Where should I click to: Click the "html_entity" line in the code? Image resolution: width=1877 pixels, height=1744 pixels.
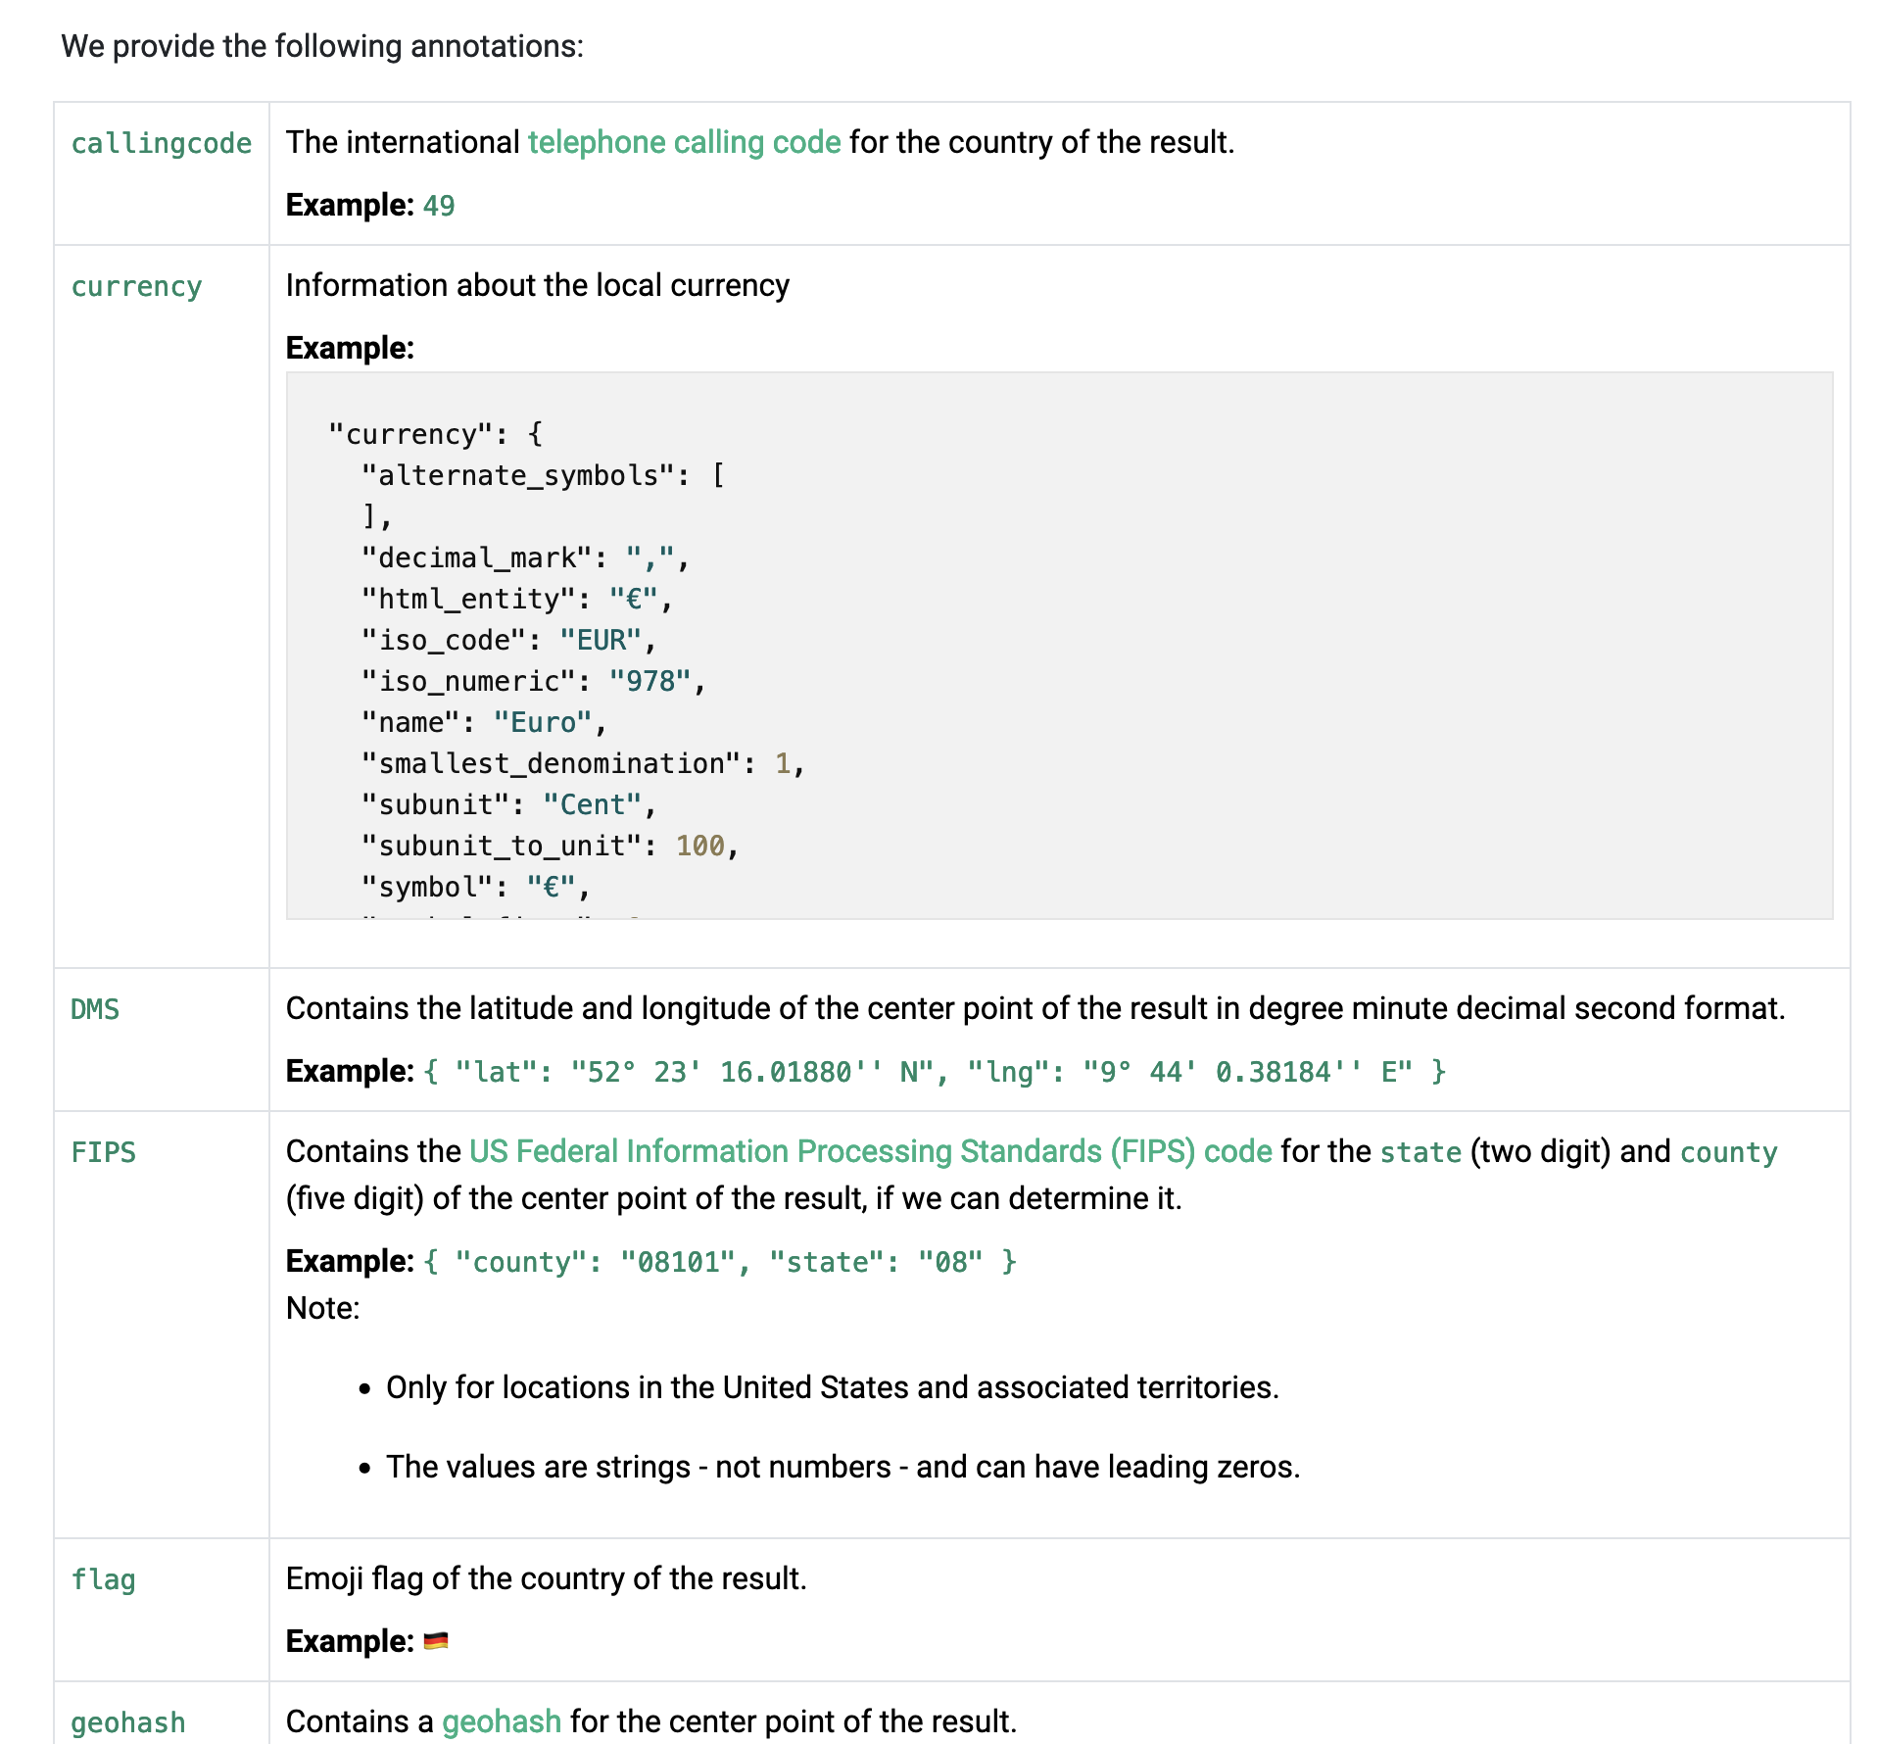point(517,599)
